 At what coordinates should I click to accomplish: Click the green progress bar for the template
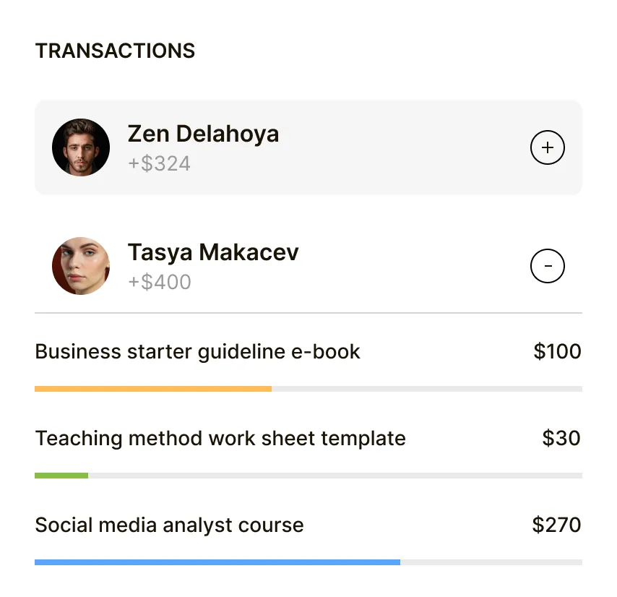(x=61, y=476)
